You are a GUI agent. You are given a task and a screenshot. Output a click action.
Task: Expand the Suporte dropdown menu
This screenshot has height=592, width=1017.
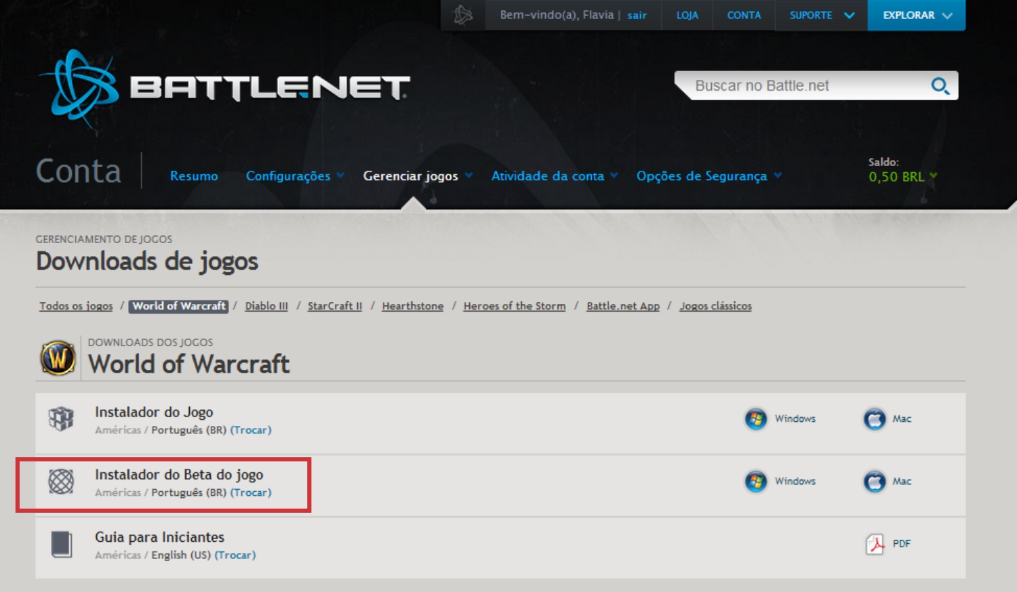(x=822, y=15)
